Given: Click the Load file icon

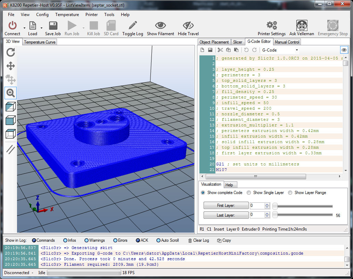Looking at the screenshot, I should tap(33, 25).
